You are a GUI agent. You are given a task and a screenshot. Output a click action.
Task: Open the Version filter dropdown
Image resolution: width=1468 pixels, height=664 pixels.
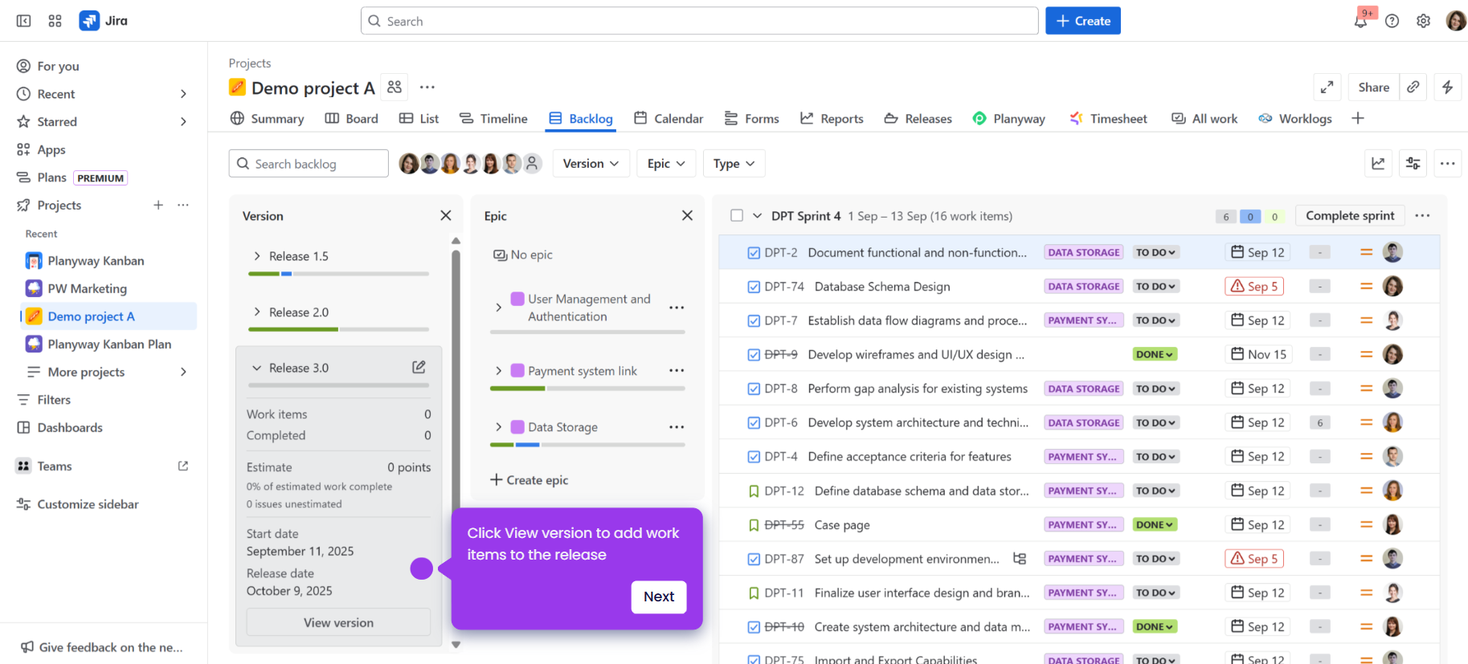591,164
